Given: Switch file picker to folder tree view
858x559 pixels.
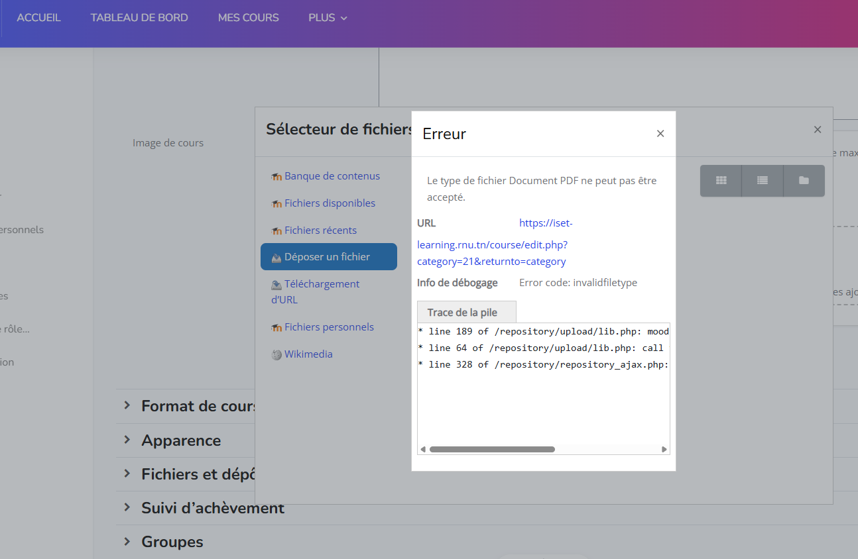Looking at the screenshot, I should click(804, 181).
